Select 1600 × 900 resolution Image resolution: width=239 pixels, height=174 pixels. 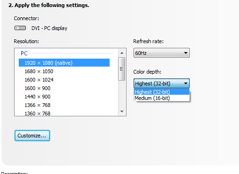(x=64, y=88)
